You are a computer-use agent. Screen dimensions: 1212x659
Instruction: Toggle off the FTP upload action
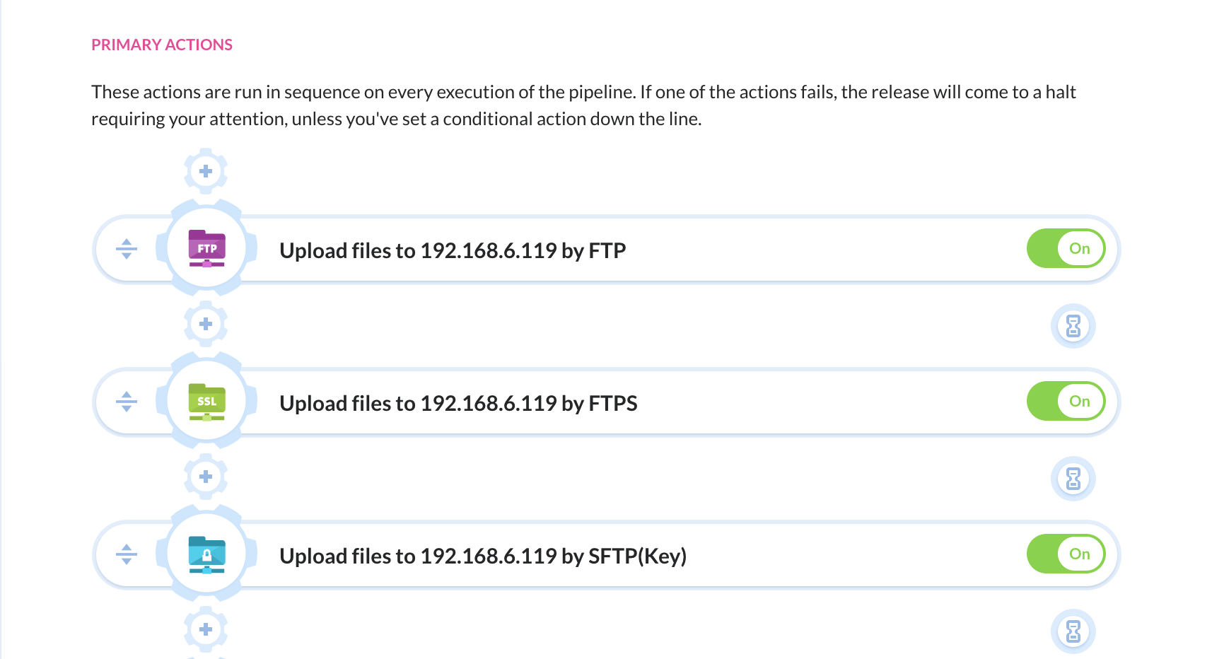pyautogui.click(x=1066, y=248)
